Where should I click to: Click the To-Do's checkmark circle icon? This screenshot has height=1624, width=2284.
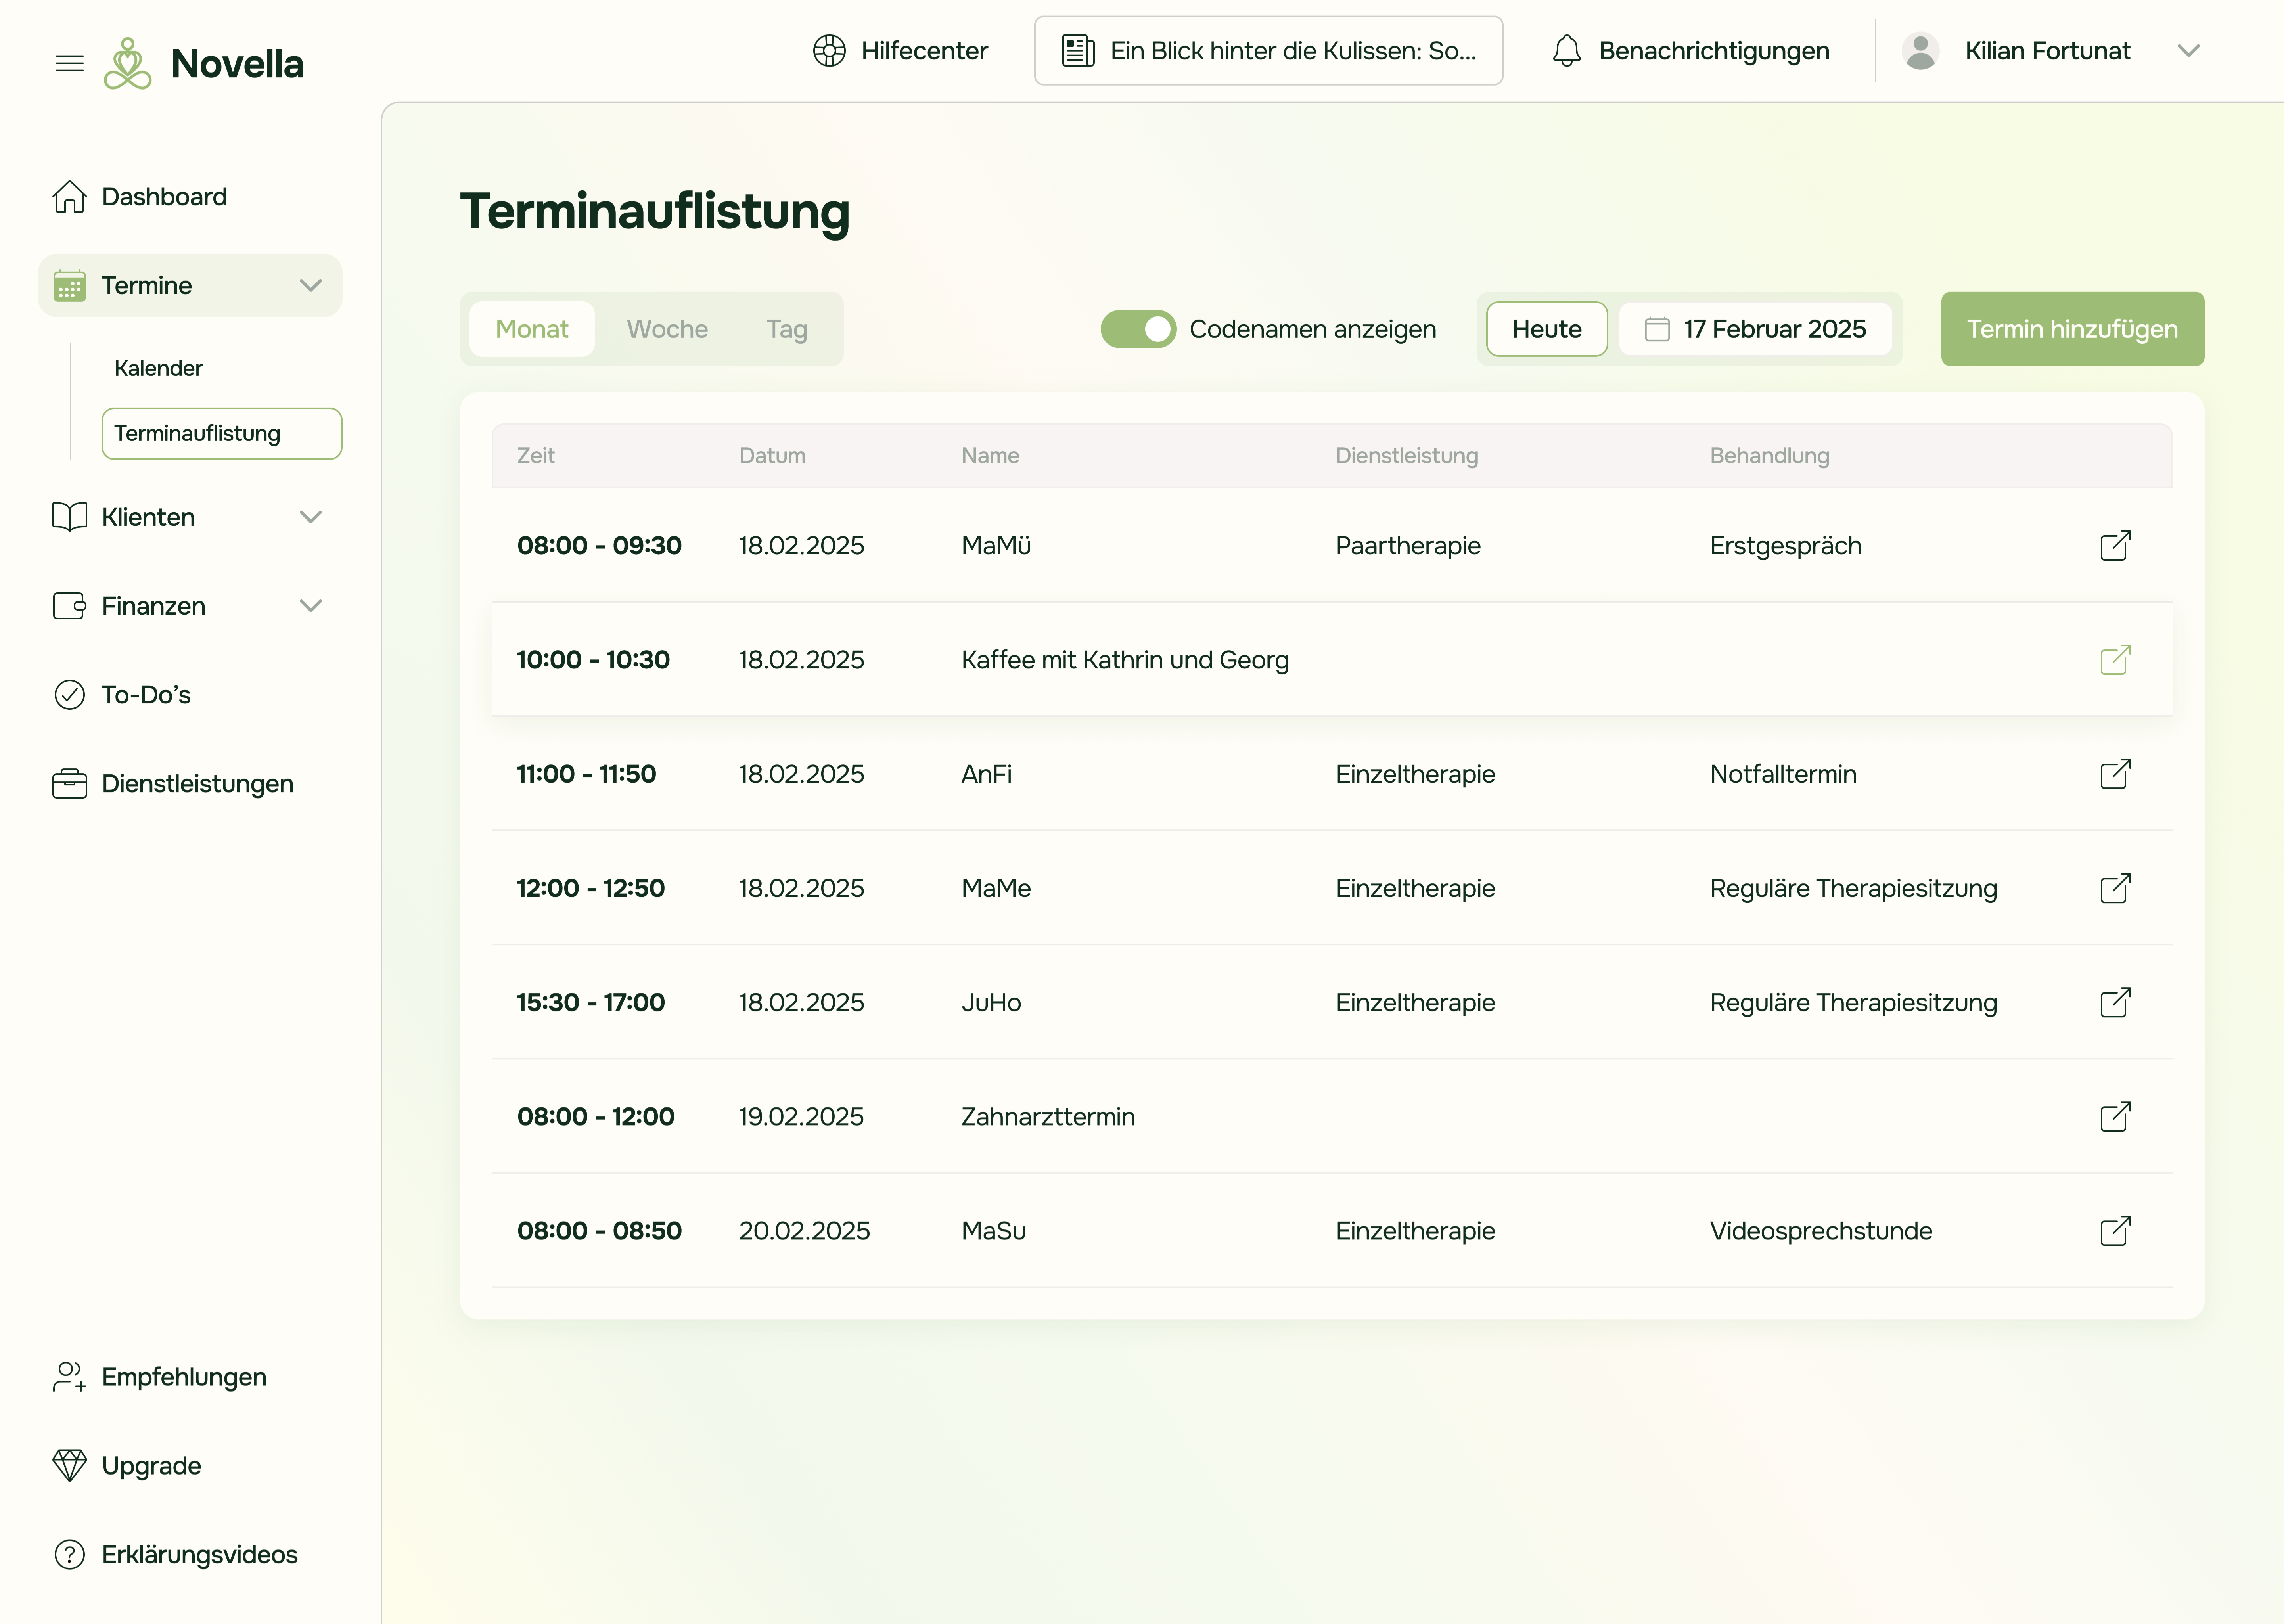coord(69,695)
